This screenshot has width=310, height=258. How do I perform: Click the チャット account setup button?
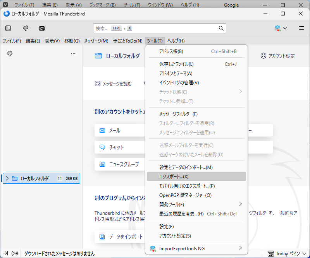point(120,147)
